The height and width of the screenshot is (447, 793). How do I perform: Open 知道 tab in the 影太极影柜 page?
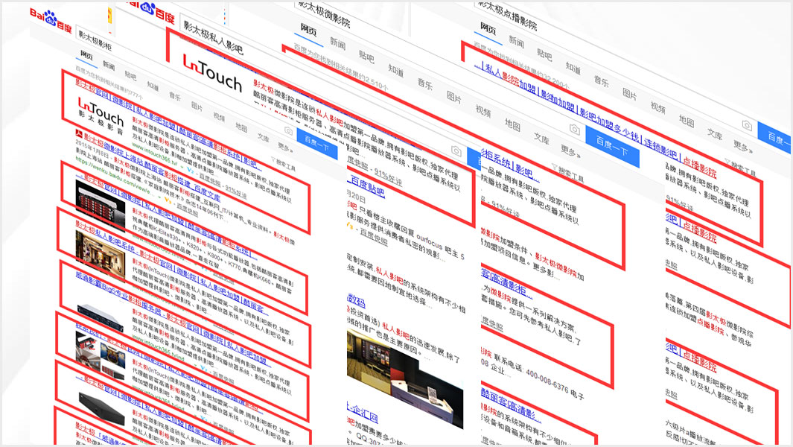point(153,86)
